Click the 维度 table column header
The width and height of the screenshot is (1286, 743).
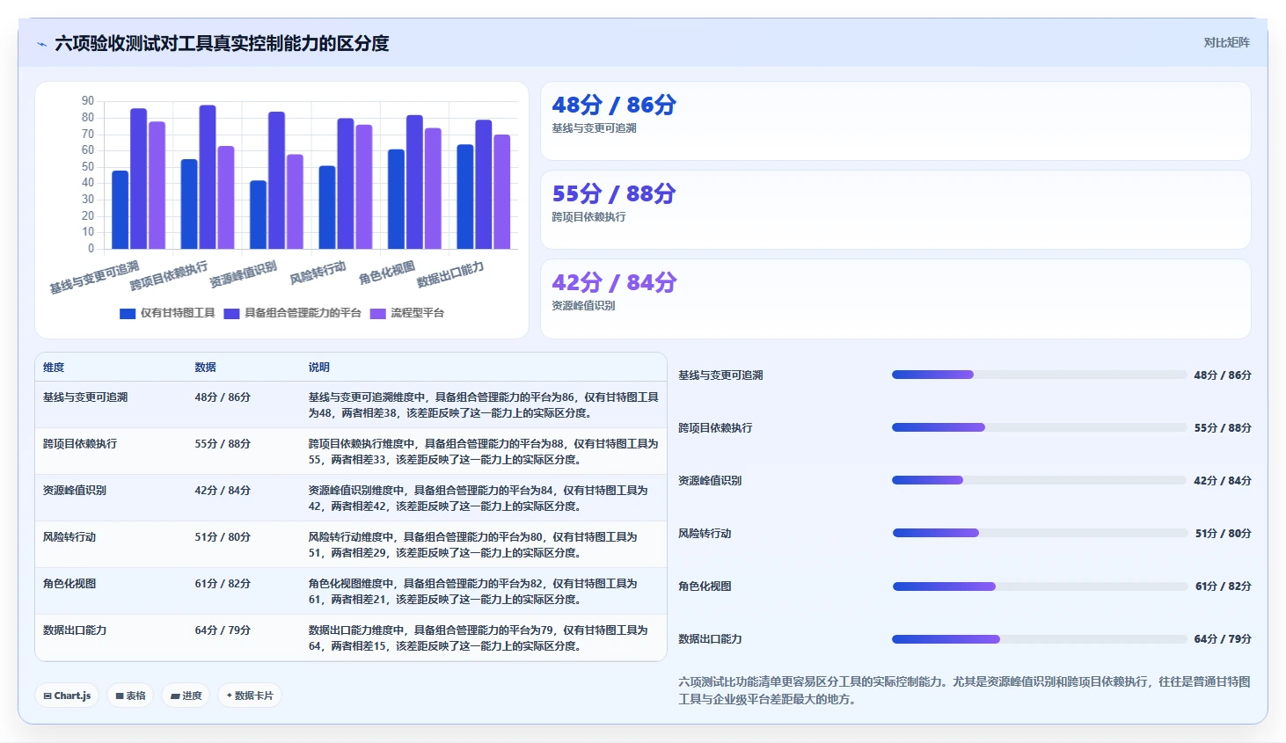point(54,368)
